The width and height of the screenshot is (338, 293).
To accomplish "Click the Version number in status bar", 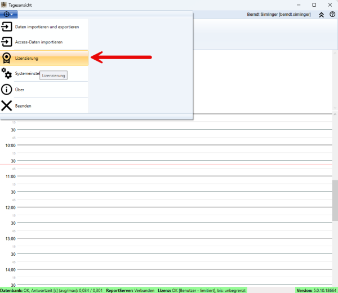I will [317, 290].
